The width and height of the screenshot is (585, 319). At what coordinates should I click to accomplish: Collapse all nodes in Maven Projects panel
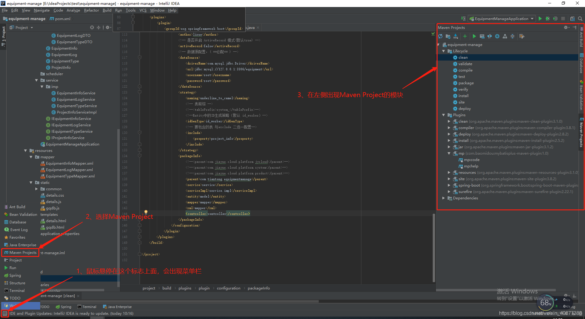[x=512, y=36]
